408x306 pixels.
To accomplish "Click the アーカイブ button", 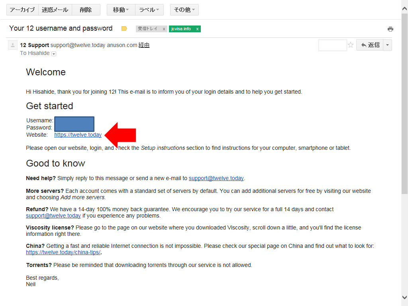I will point(22,10).
